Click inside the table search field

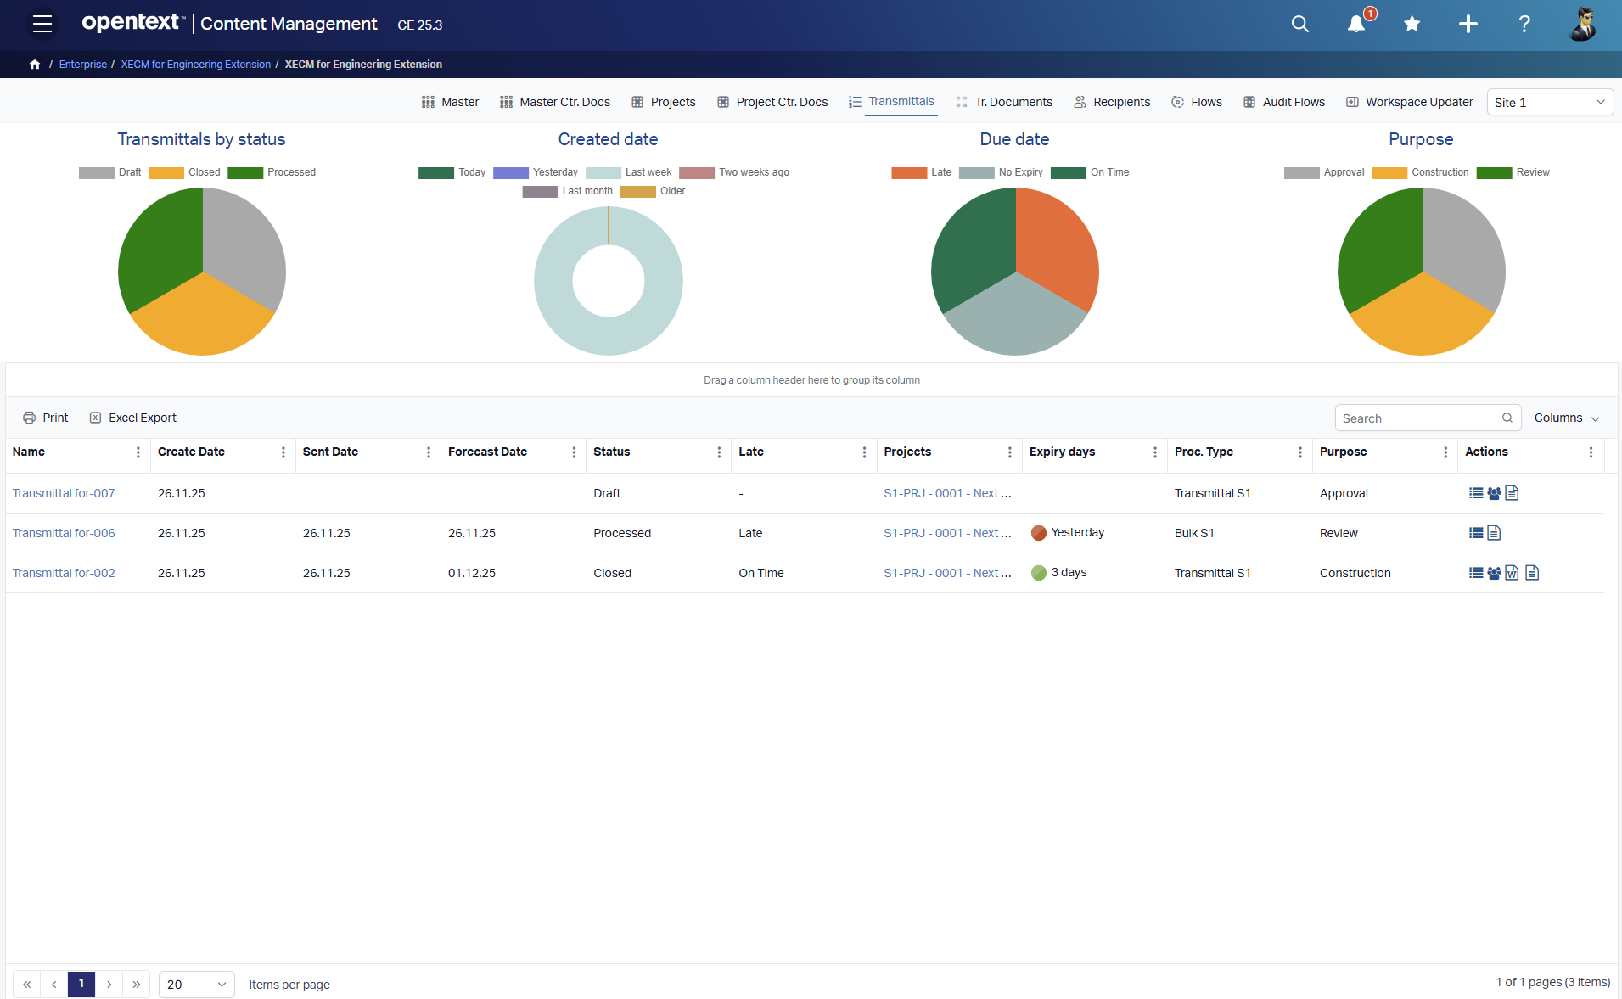[x=1417, y=418]
